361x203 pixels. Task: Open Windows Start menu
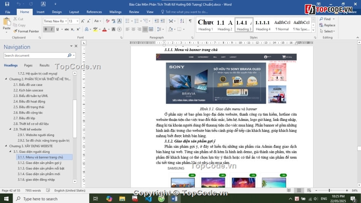(6, 198)
